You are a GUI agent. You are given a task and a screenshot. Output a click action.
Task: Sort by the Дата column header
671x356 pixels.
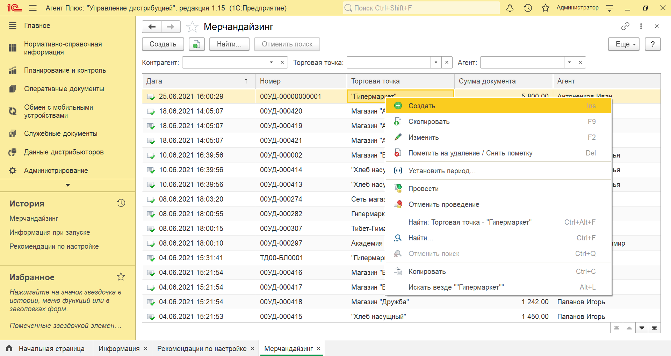[x=199, y=81]
